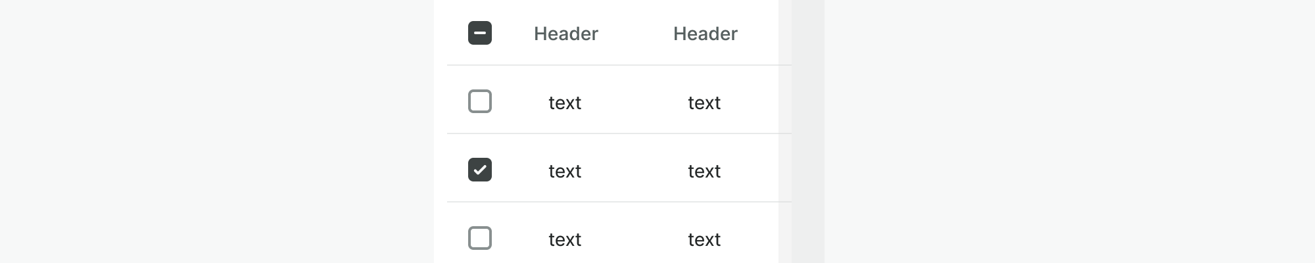Pick third row's second-column "text" cell
Viewport: 1315px width, 263px height.
click(704, 239)
